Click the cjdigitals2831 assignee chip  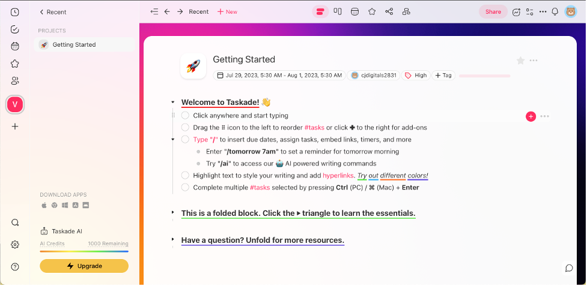(374, 76)
